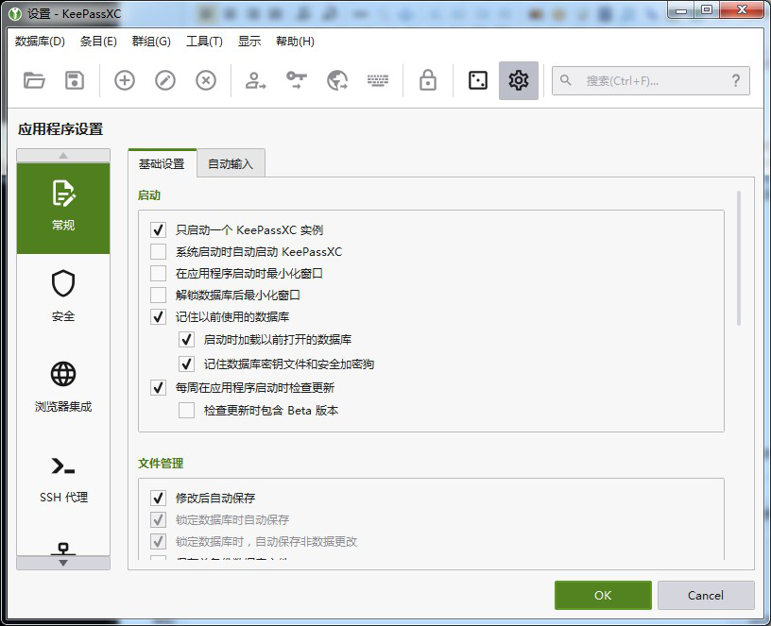Click 锁定数据库时，自动保存非数据更改 label
Viewport: 771px width, 626px height.
266,541
